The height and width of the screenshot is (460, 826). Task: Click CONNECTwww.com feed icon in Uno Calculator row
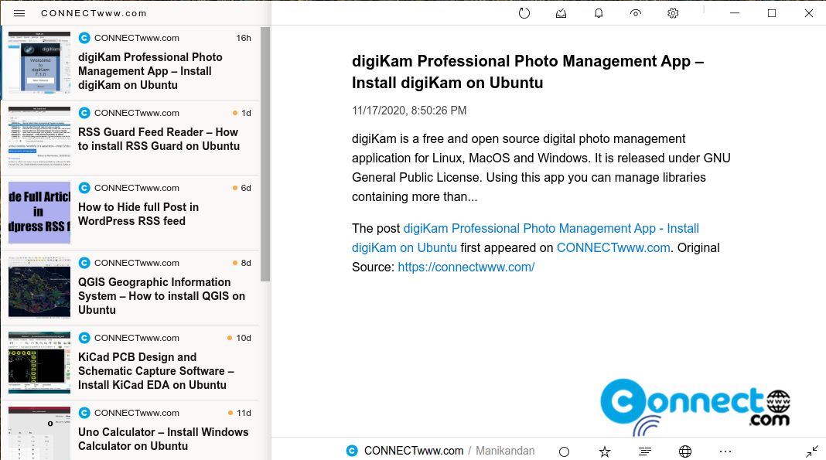pos(84,413)
